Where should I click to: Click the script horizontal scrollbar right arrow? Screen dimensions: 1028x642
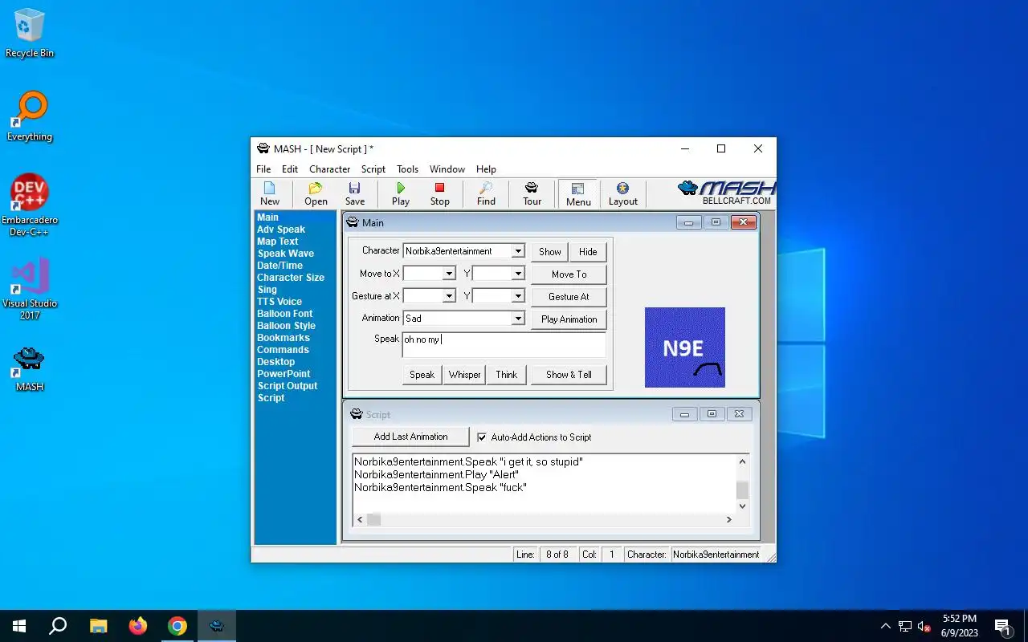728,519
